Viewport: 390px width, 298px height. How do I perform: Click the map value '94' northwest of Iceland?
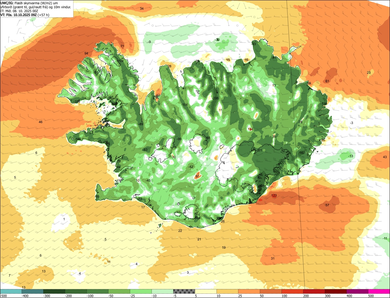[x=86, y=54]
